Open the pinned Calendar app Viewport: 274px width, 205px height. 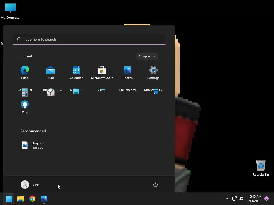tap(76, 73)
